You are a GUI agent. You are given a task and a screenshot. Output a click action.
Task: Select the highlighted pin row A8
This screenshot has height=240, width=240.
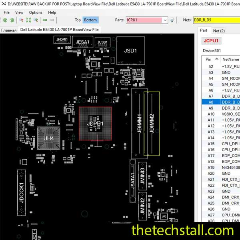pyautogui.click(x=221, y=102)
